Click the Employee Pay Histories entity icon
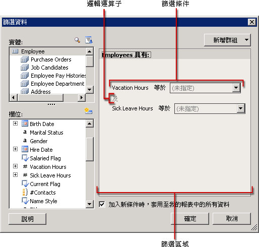Viewport: 259px width, 247px height. pyautogui.click(x=25, y=76)
